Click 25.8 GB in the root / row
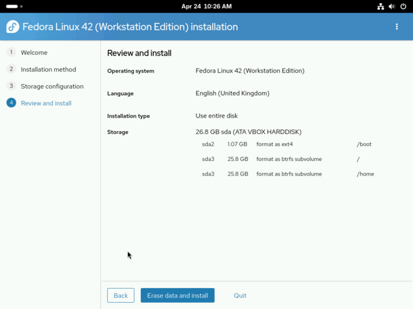This screenshot has height=309, width=413. click(x=238, y=159)
